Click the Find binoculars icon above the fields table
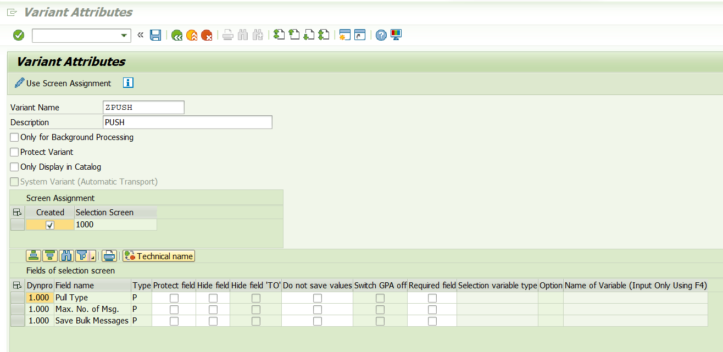723x352 pixels. point(65,255)
